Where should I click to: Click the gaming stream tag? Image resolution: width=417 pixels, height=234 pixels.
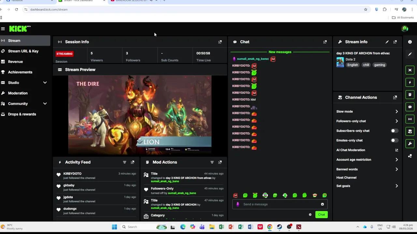(380, 65)
